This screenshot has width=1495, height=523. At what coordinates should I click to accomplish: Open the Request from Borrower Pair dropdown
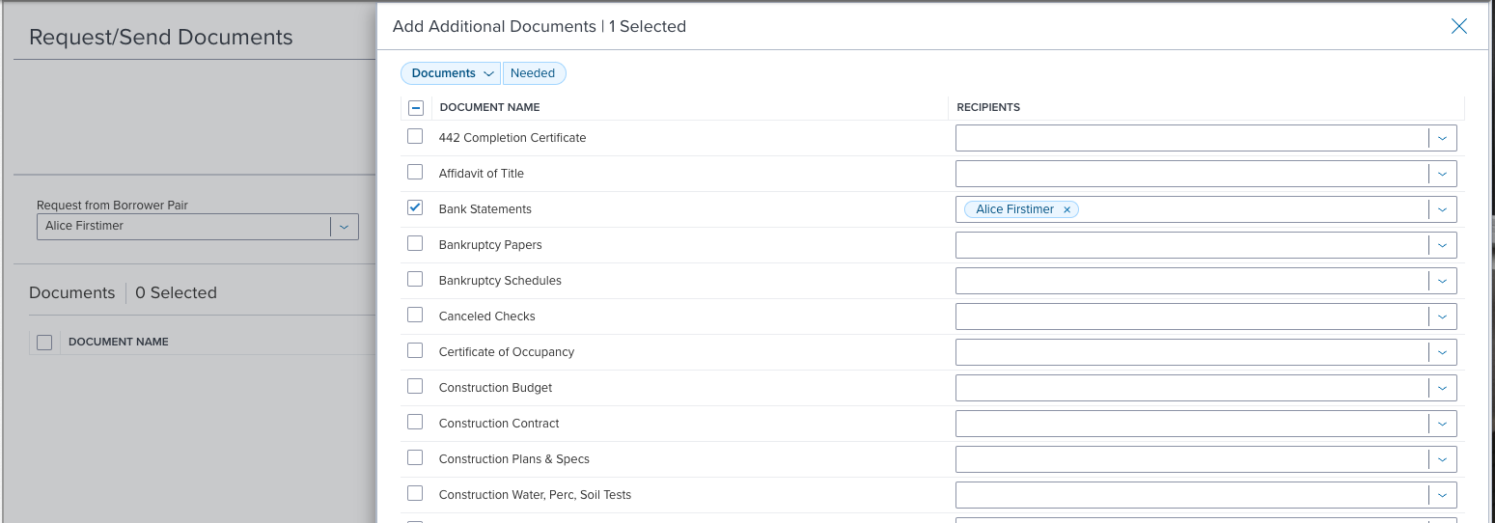pos(197,227)
